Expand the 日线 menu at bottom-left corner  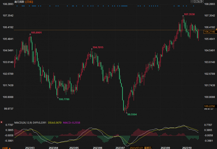5,148
